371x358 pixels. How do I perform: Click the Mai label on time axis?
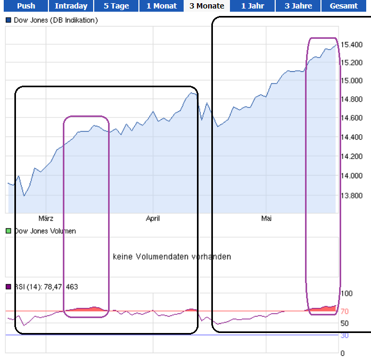pos(267,218)
